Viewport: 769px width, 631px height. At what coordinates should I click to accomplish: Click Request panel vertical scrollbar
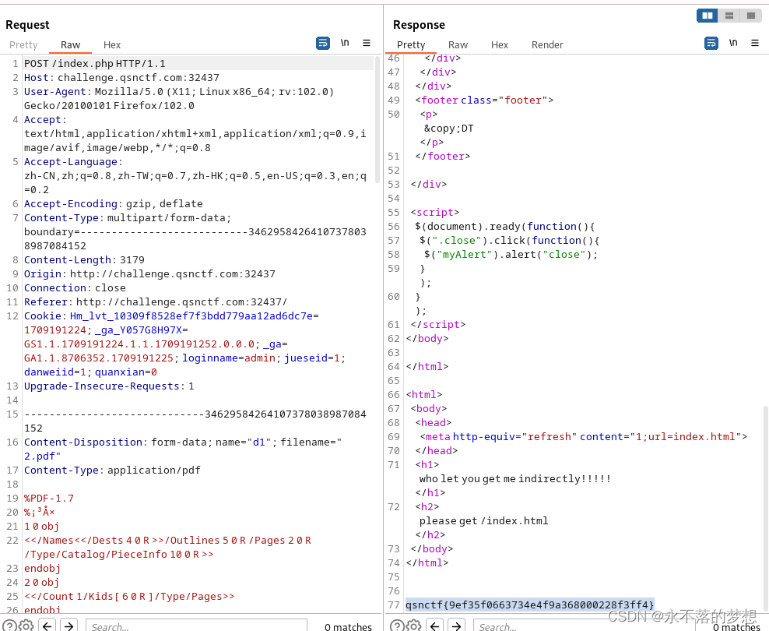pyautogui.click(x=377, y=120)
